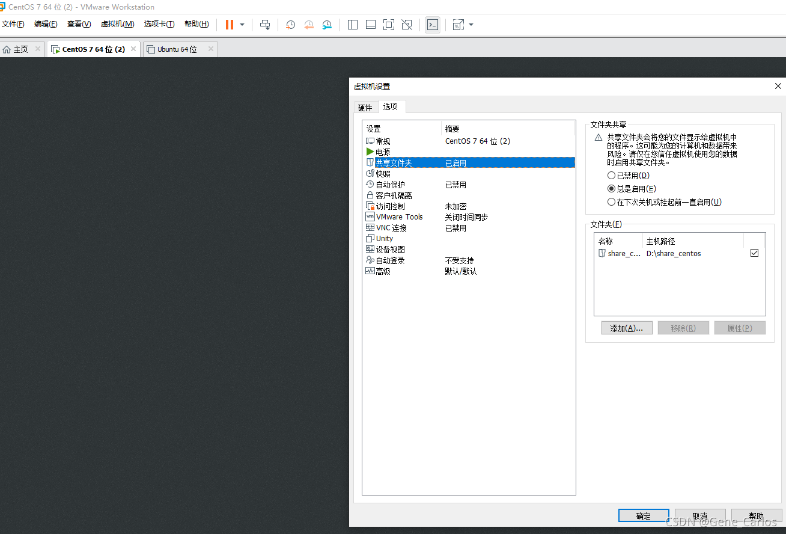Image resolution: width=786 pixels, height=534 pixels.
Task: Toggle the thumbnail bar icon
Action: [x=371, y=25]
